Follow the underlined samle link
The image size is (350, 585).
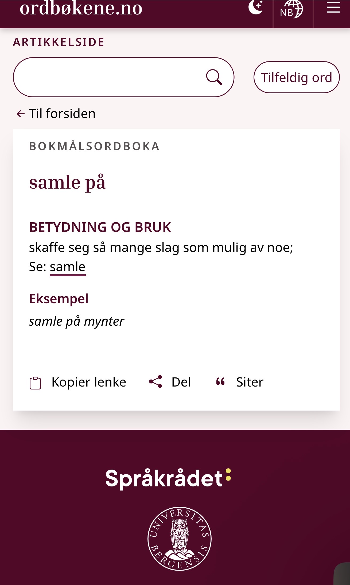[x=68, y=267]
